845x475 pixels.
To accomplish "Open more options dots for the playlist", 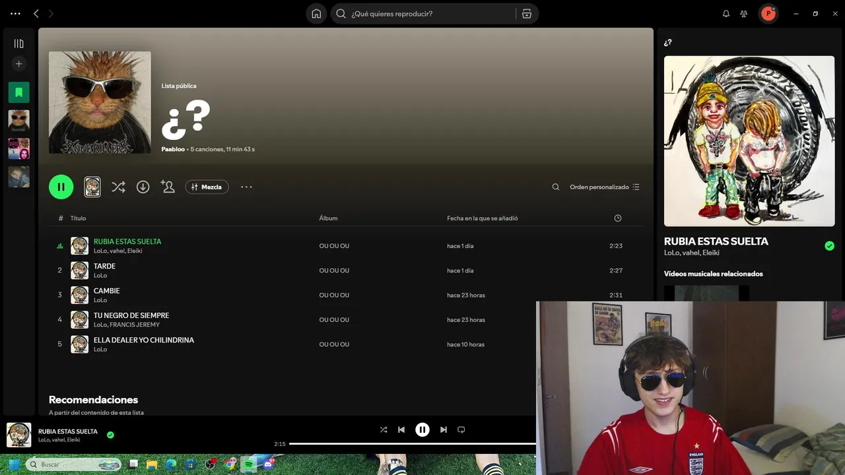I will [246, 187].
